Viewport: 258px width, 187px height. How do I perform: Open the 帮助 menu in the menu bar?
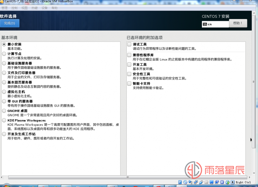point(55,8)
